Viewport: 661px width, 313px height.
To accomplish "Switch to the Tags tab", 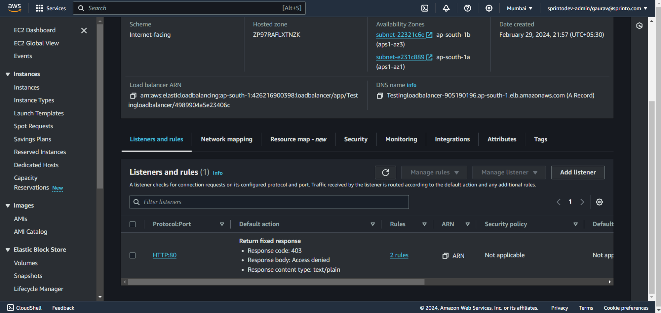I will 540,139.
